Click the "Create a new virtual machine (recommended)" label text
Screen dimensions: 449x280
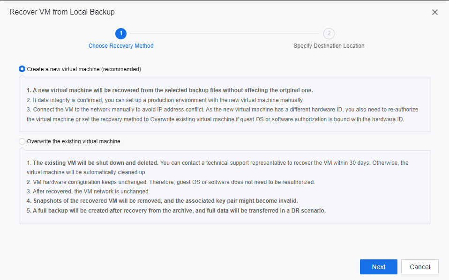pos(84,69)
